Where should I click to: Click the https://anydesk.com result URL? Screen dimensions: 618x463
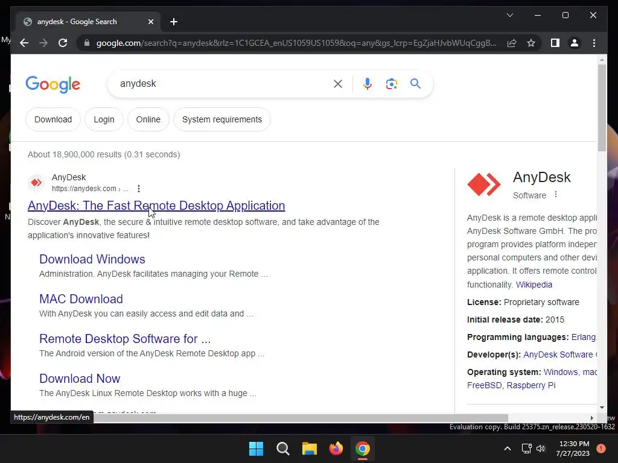90,189
